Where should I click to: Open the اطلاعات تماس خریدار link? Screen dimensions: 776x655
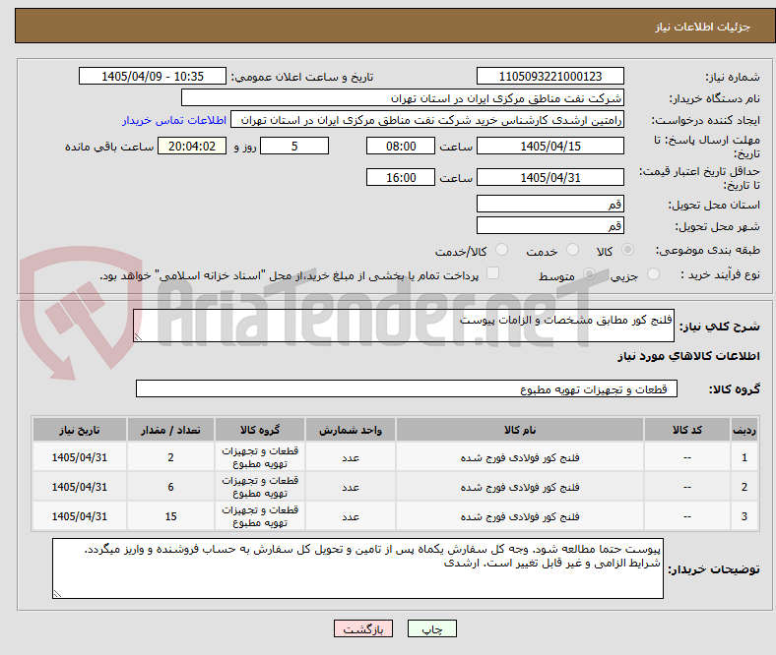point(174,120)
